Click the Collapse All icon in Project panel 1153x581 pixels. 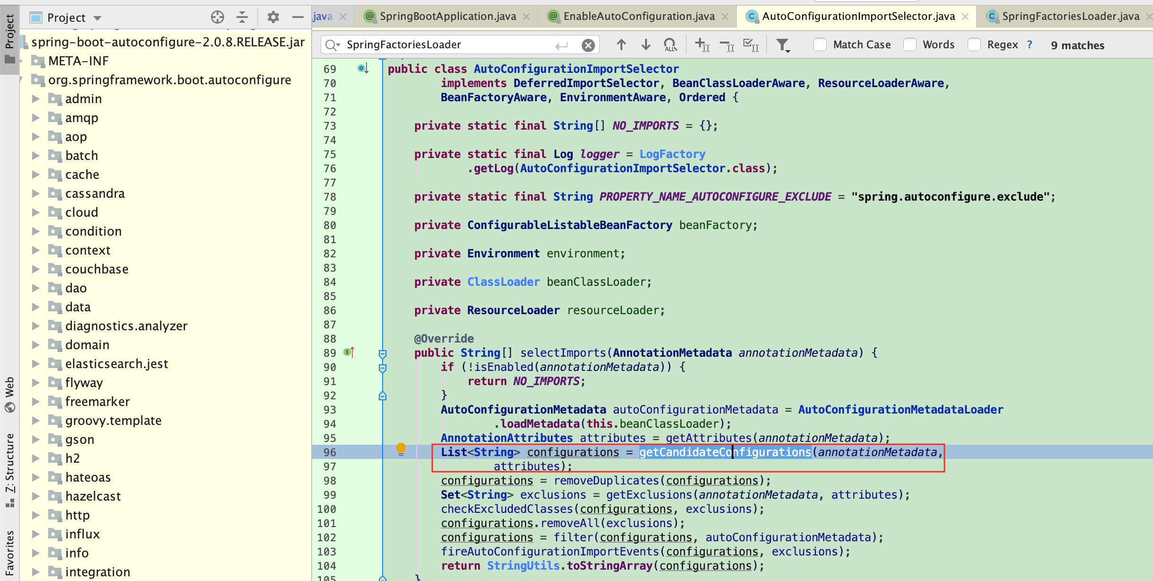pos(242,18)
